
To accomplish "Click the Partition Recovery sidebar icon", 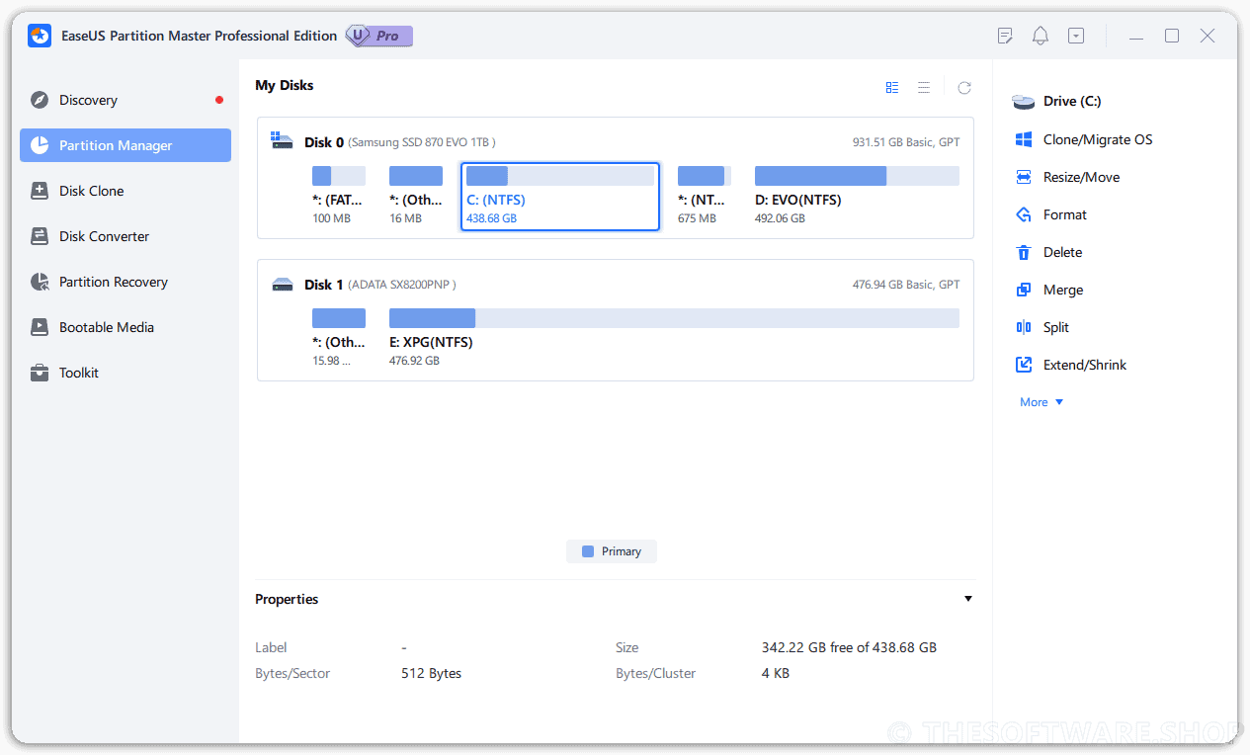I will (x=40, y=282).
